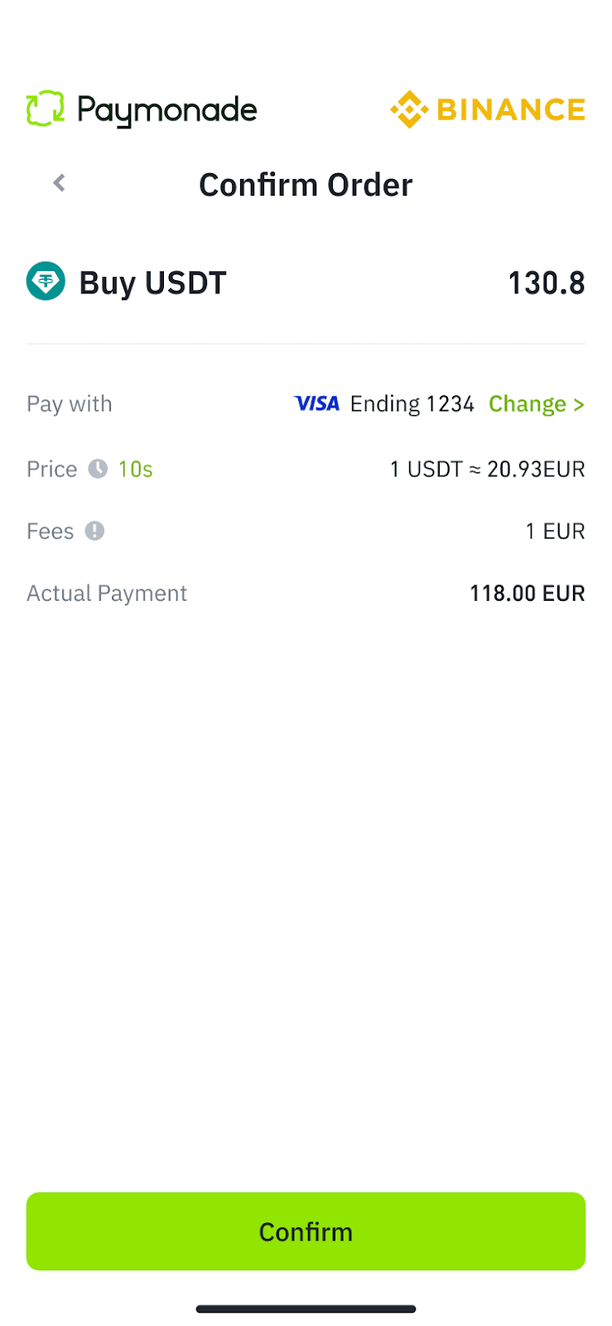Tap the 130.8 USDT amount
Screen dimensions: 612x1326
click(546, 283)
